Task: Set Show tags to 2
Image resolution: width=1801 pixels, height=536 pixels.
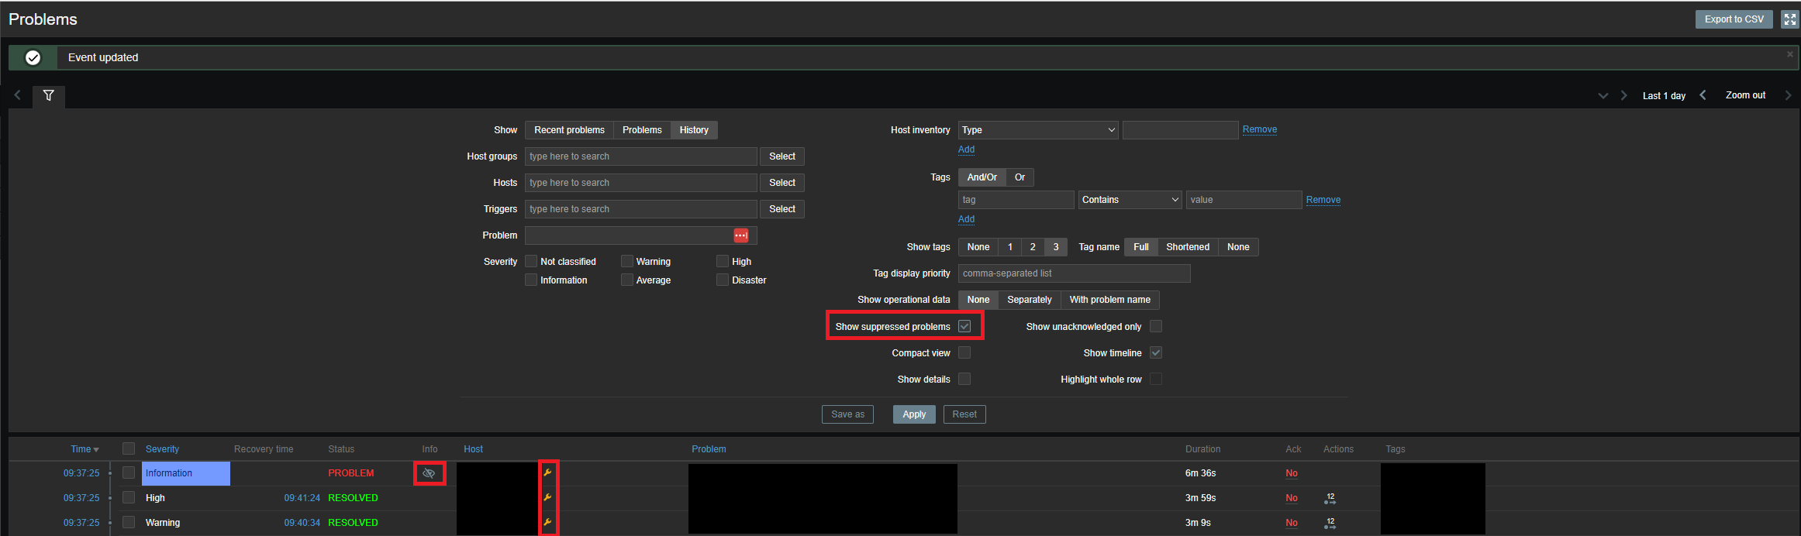Action: [x=1032, y=247]
